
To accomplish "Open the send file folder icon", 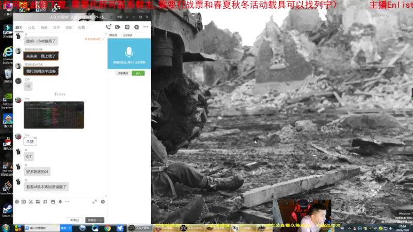I will (x=38, y=202).
